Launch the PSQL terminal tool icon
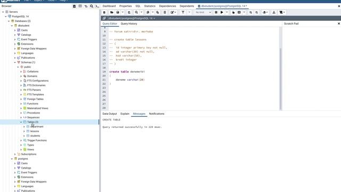 (97, 6)
